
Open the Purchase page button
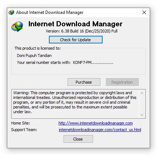point(84,82)
